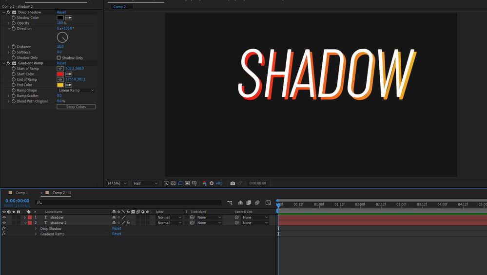This screenshot has width=487, height=275.
Task: Click the +0.0 exposure value
Action: click(x=219, y=183)
